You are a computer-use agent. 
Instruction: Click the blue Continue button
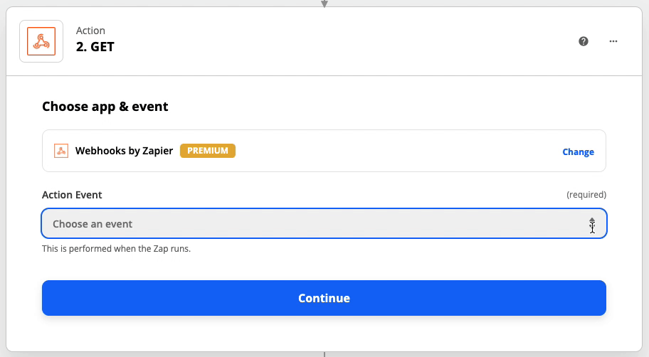[x=324, y=298]
